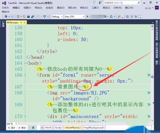Click the notifications flag icon in title bar

click(x=94, y=2)
